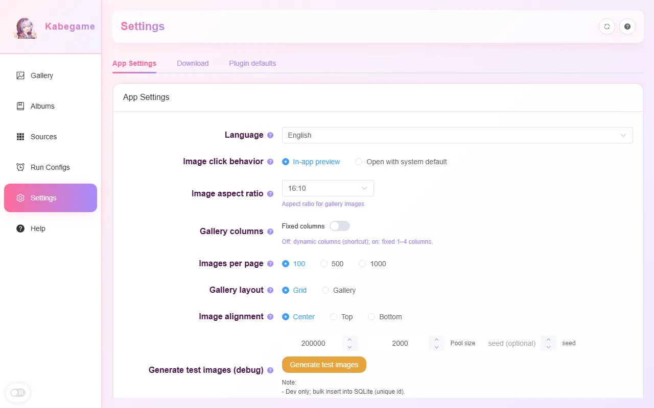The height and width of the screenshot is (408, 654).
Task: Select Open with system default option
Action: pos(401,162)
